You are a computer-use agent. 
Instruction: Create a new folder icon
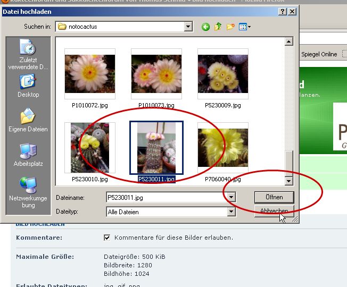pos(230,27)
